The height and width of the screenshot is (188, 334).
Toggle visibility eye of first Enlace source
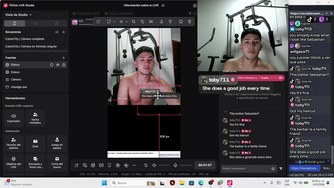click(58, 65)
